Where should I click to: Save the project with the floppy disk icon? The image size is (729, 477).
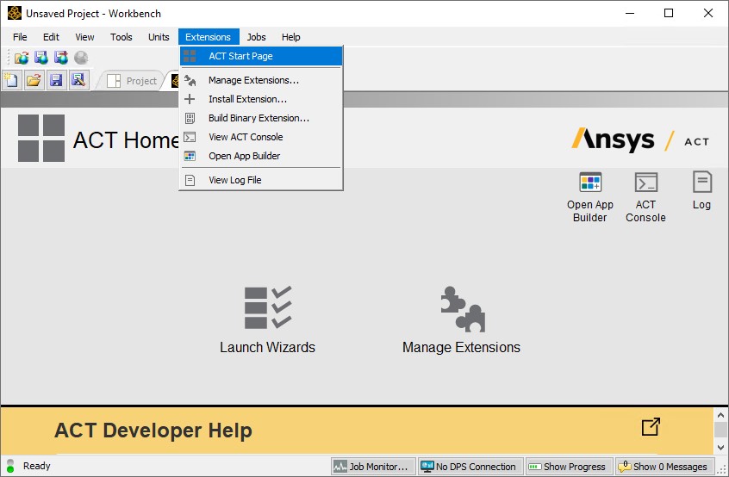click(x=56, y=80)
